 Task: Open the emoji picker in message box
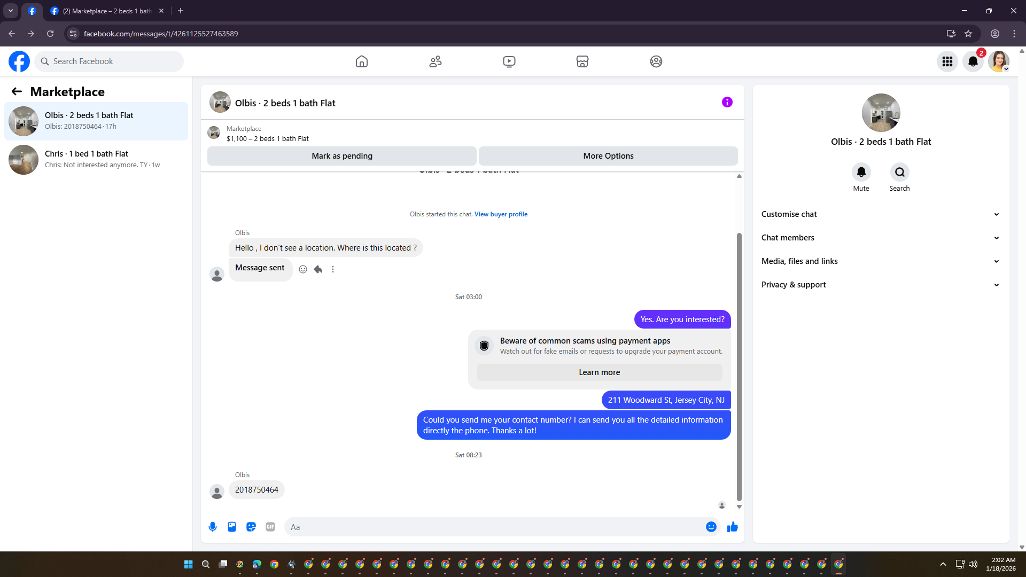pos(711,527)
